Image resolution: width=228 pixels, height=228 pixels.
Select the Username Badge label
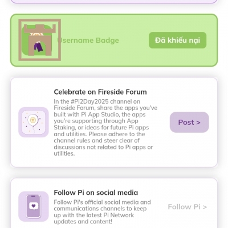click(88, 40)
